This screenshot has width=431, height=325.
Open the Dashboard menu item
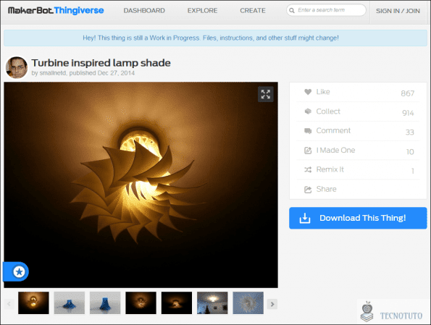click(144, 11)
